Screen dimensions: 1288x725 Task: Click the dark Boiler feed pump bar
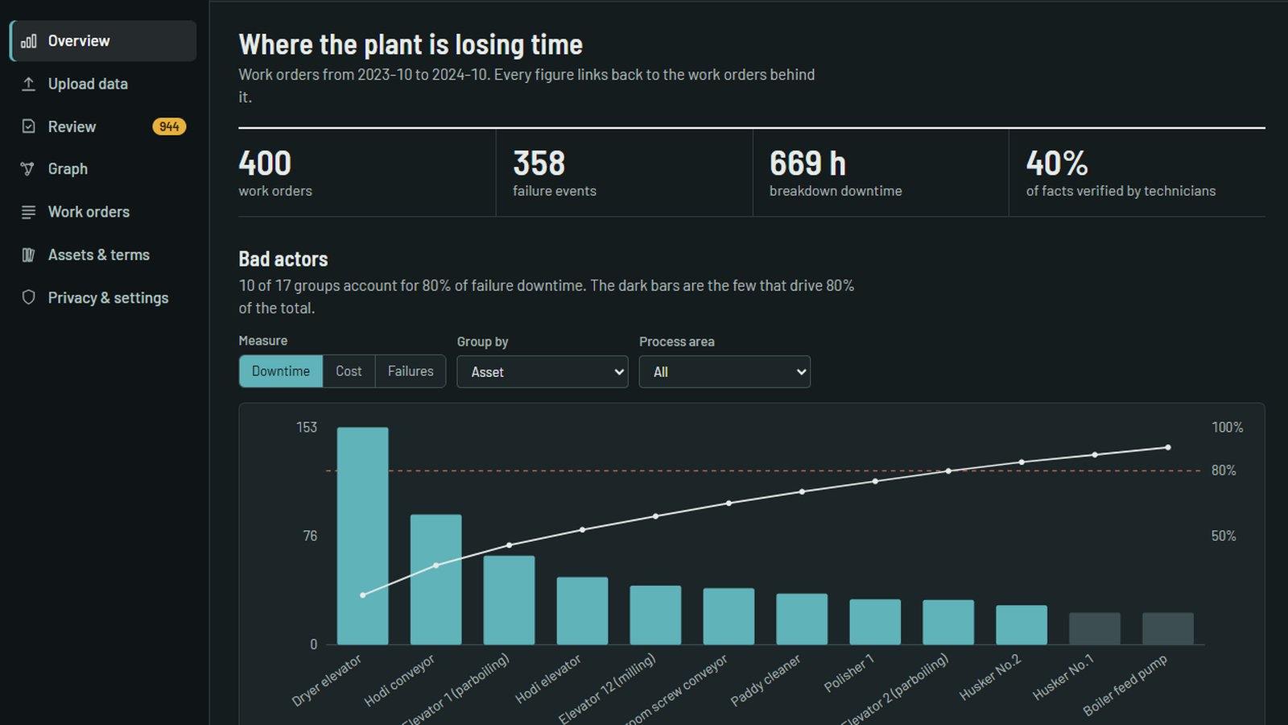click(x=1168, y=628)
